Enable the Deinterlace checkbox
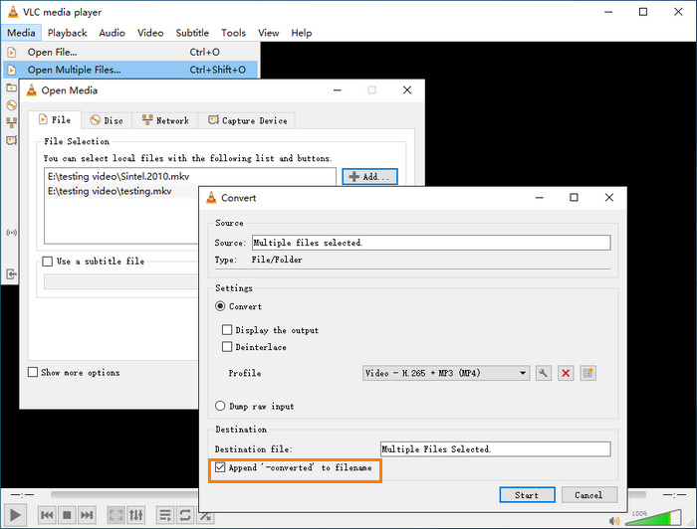Screen dimensions: 697x529 point(227,347)
